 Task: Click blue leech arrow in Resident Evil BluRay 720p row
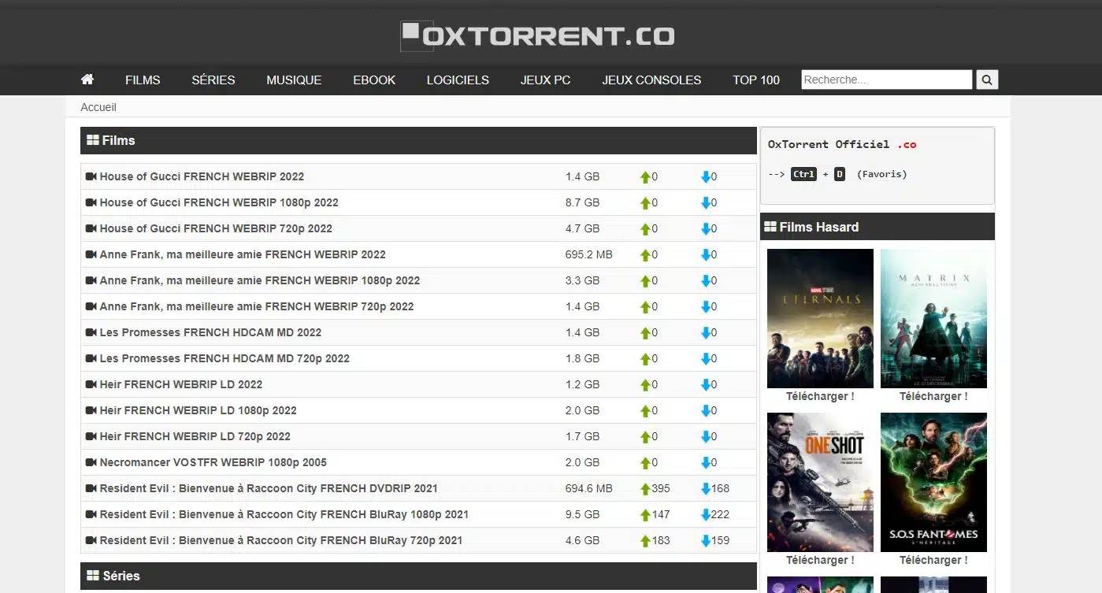[x=706, y=541]
